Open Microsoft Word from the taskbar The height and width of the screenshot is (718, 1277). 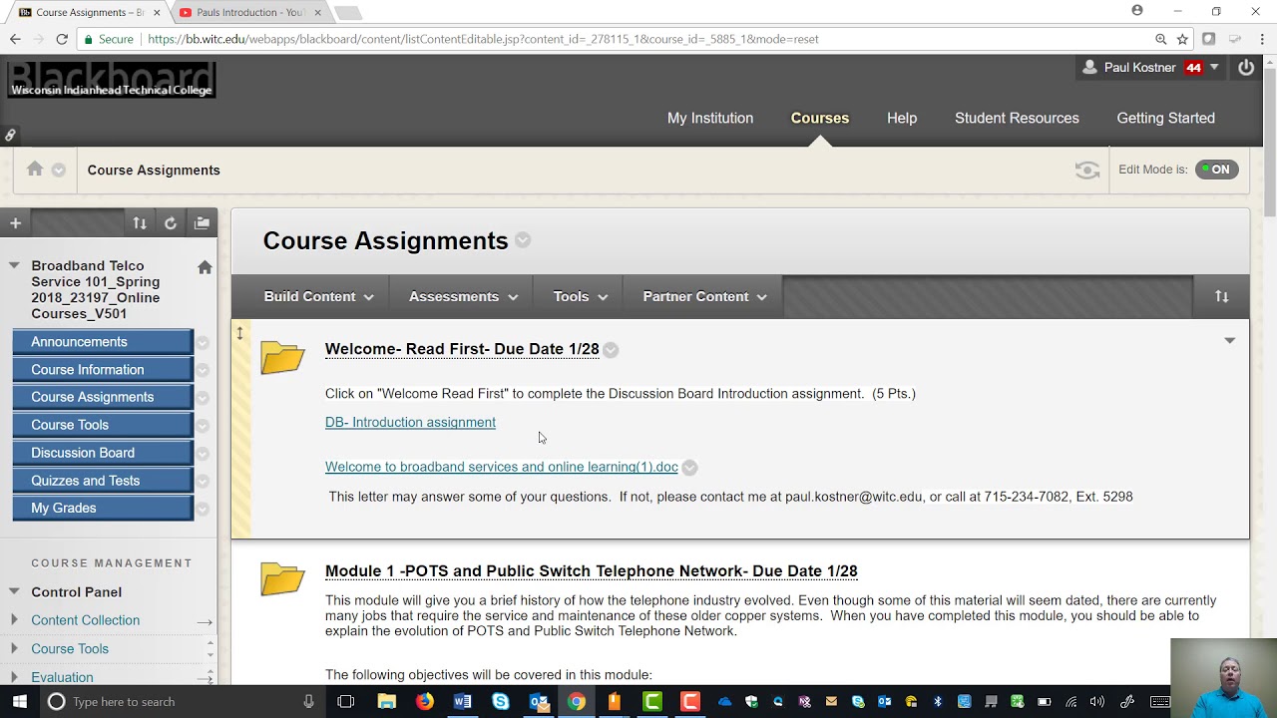click(x=462, y=701)
